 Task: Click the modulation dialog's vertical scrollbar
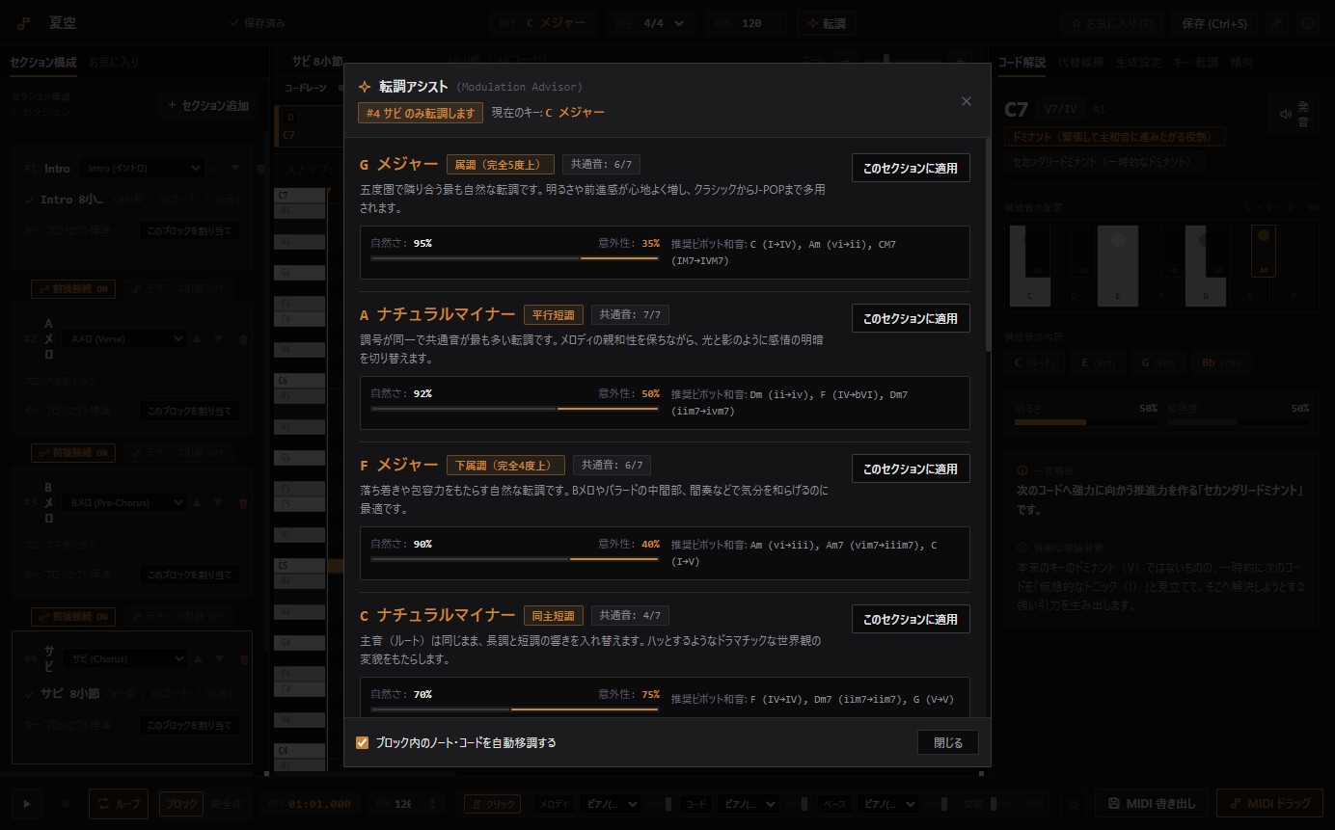click(987, 246)
